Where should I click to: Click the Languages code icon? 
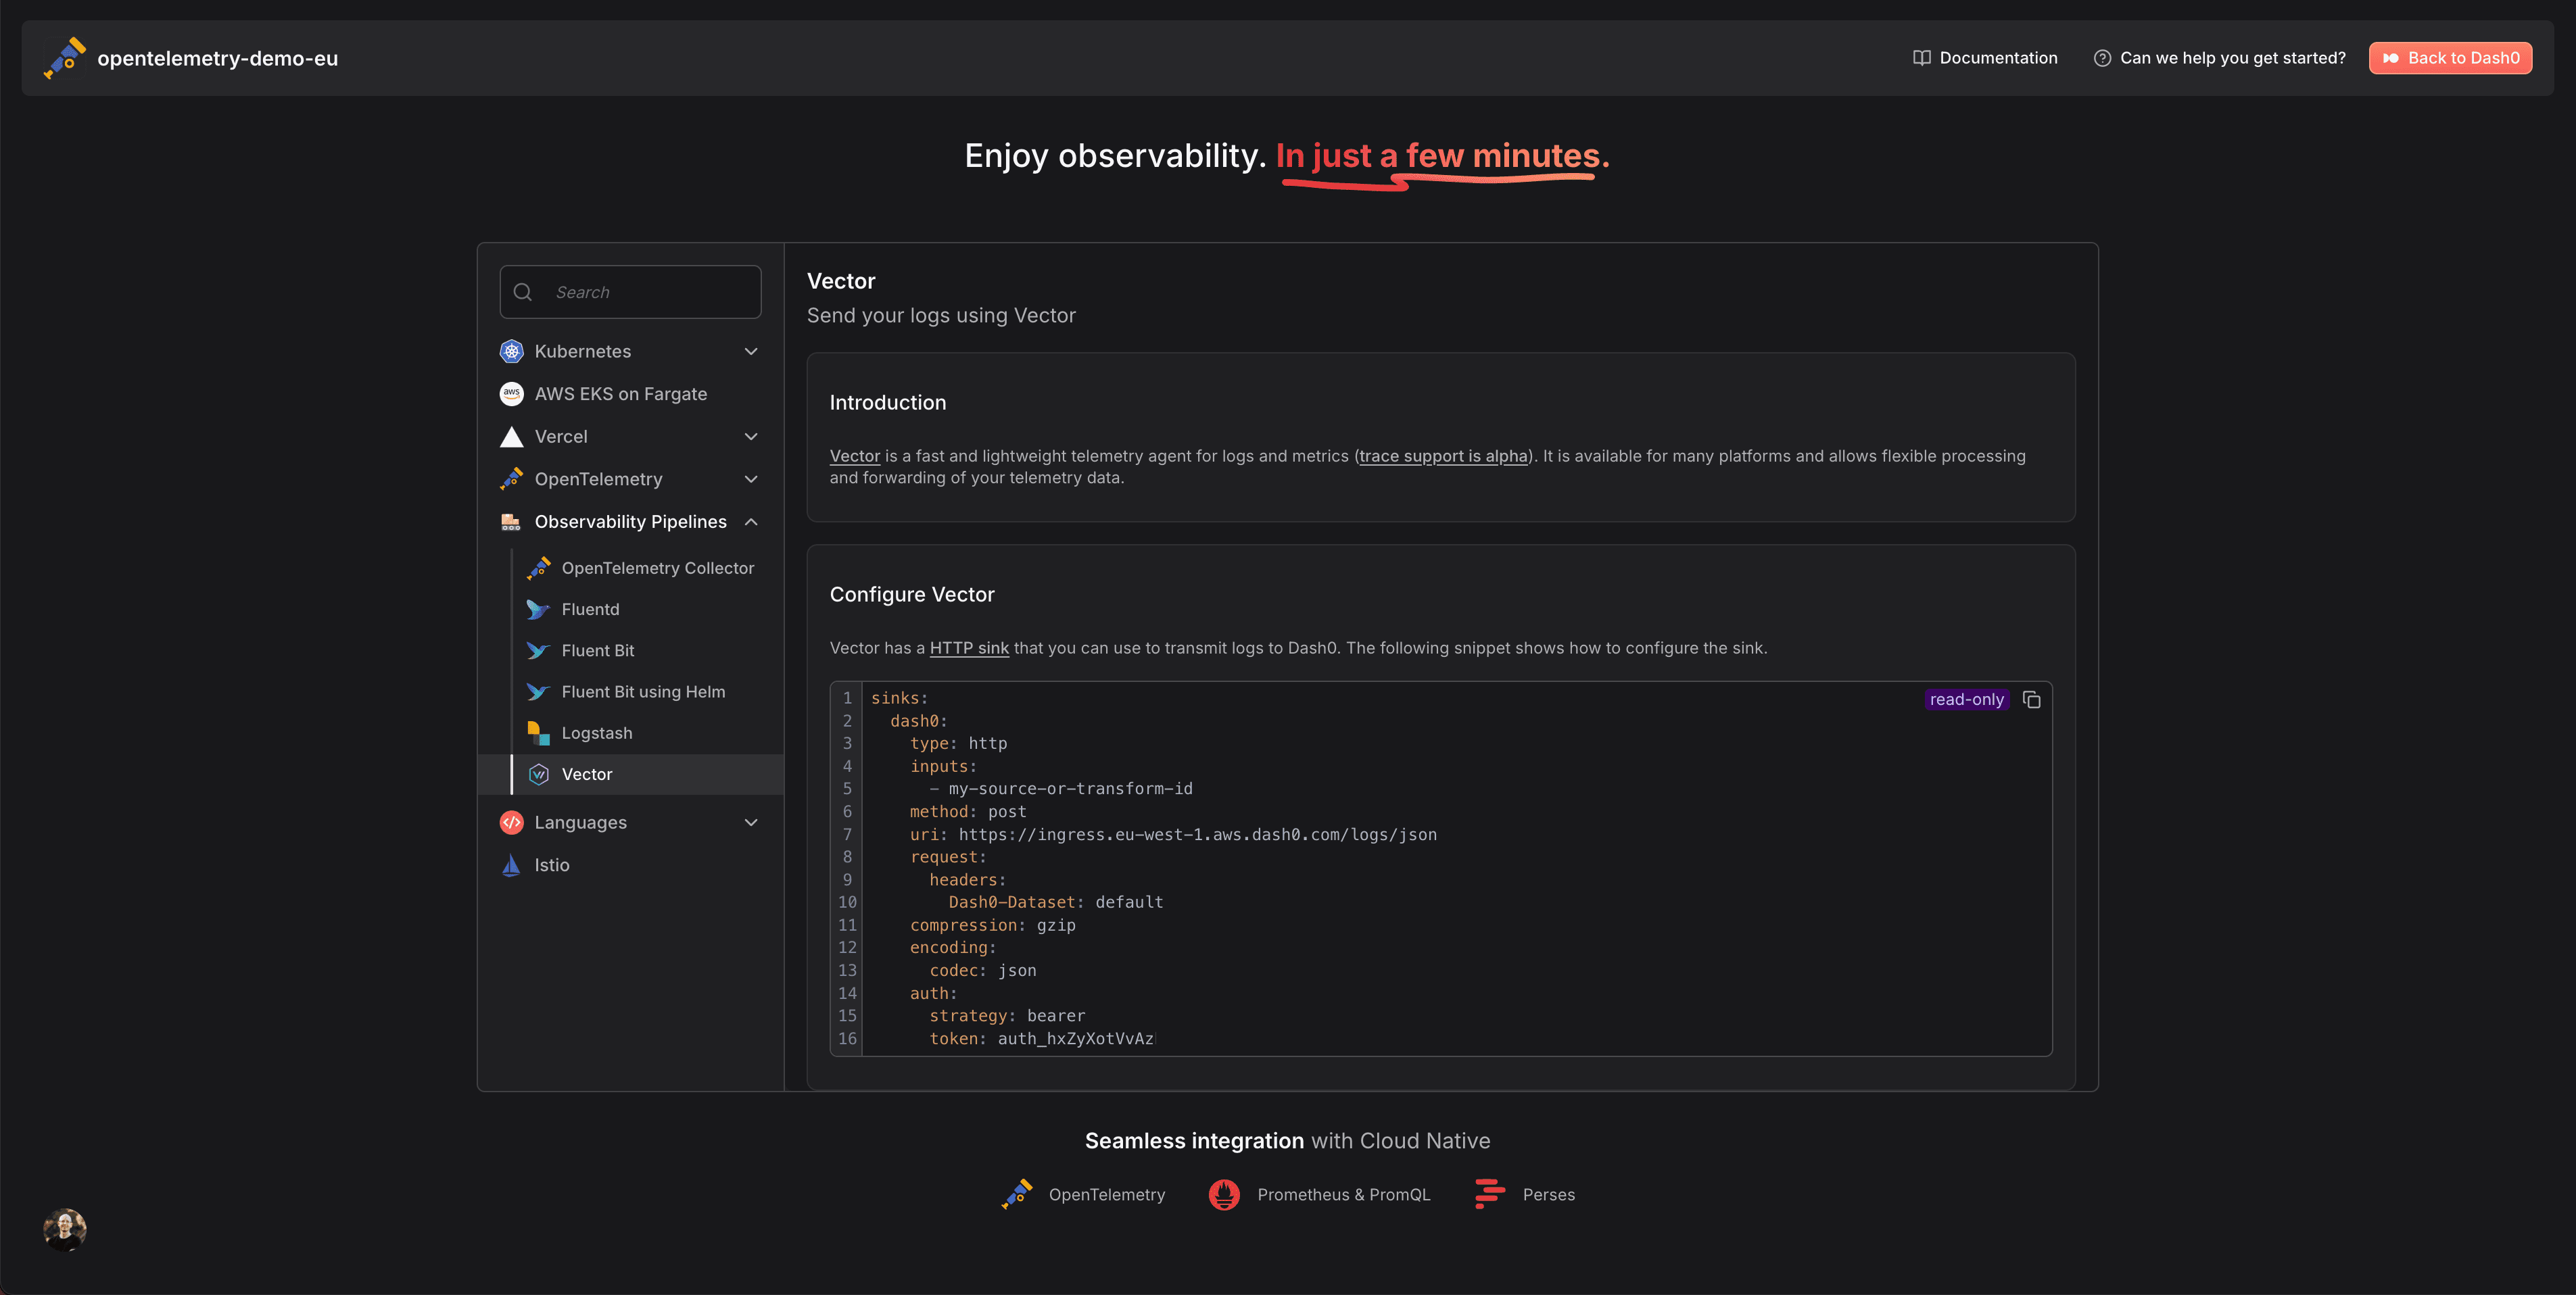pyautogui.click(x=511, y=822)
